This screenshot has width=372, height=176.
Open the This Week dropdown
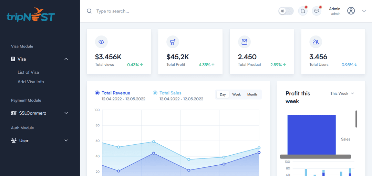(x=342, y=93)
